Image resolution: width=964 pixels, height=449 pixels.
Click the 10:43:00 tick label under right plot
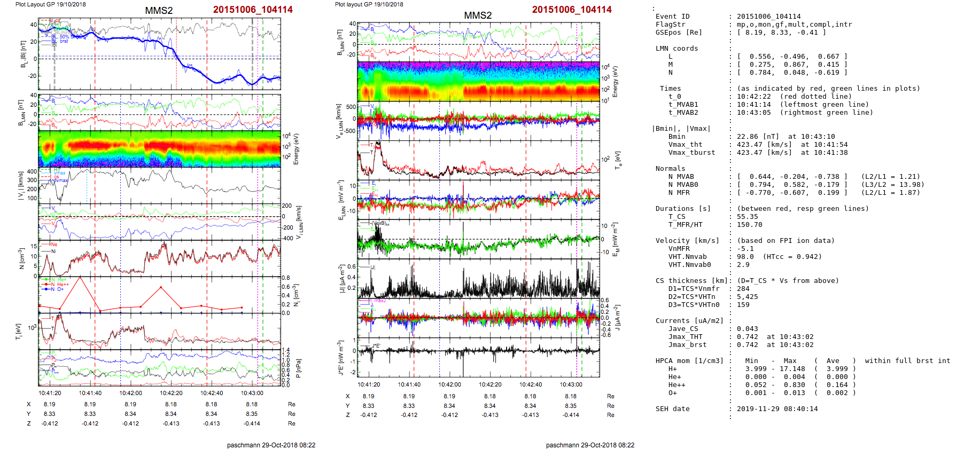click(571, 384)
